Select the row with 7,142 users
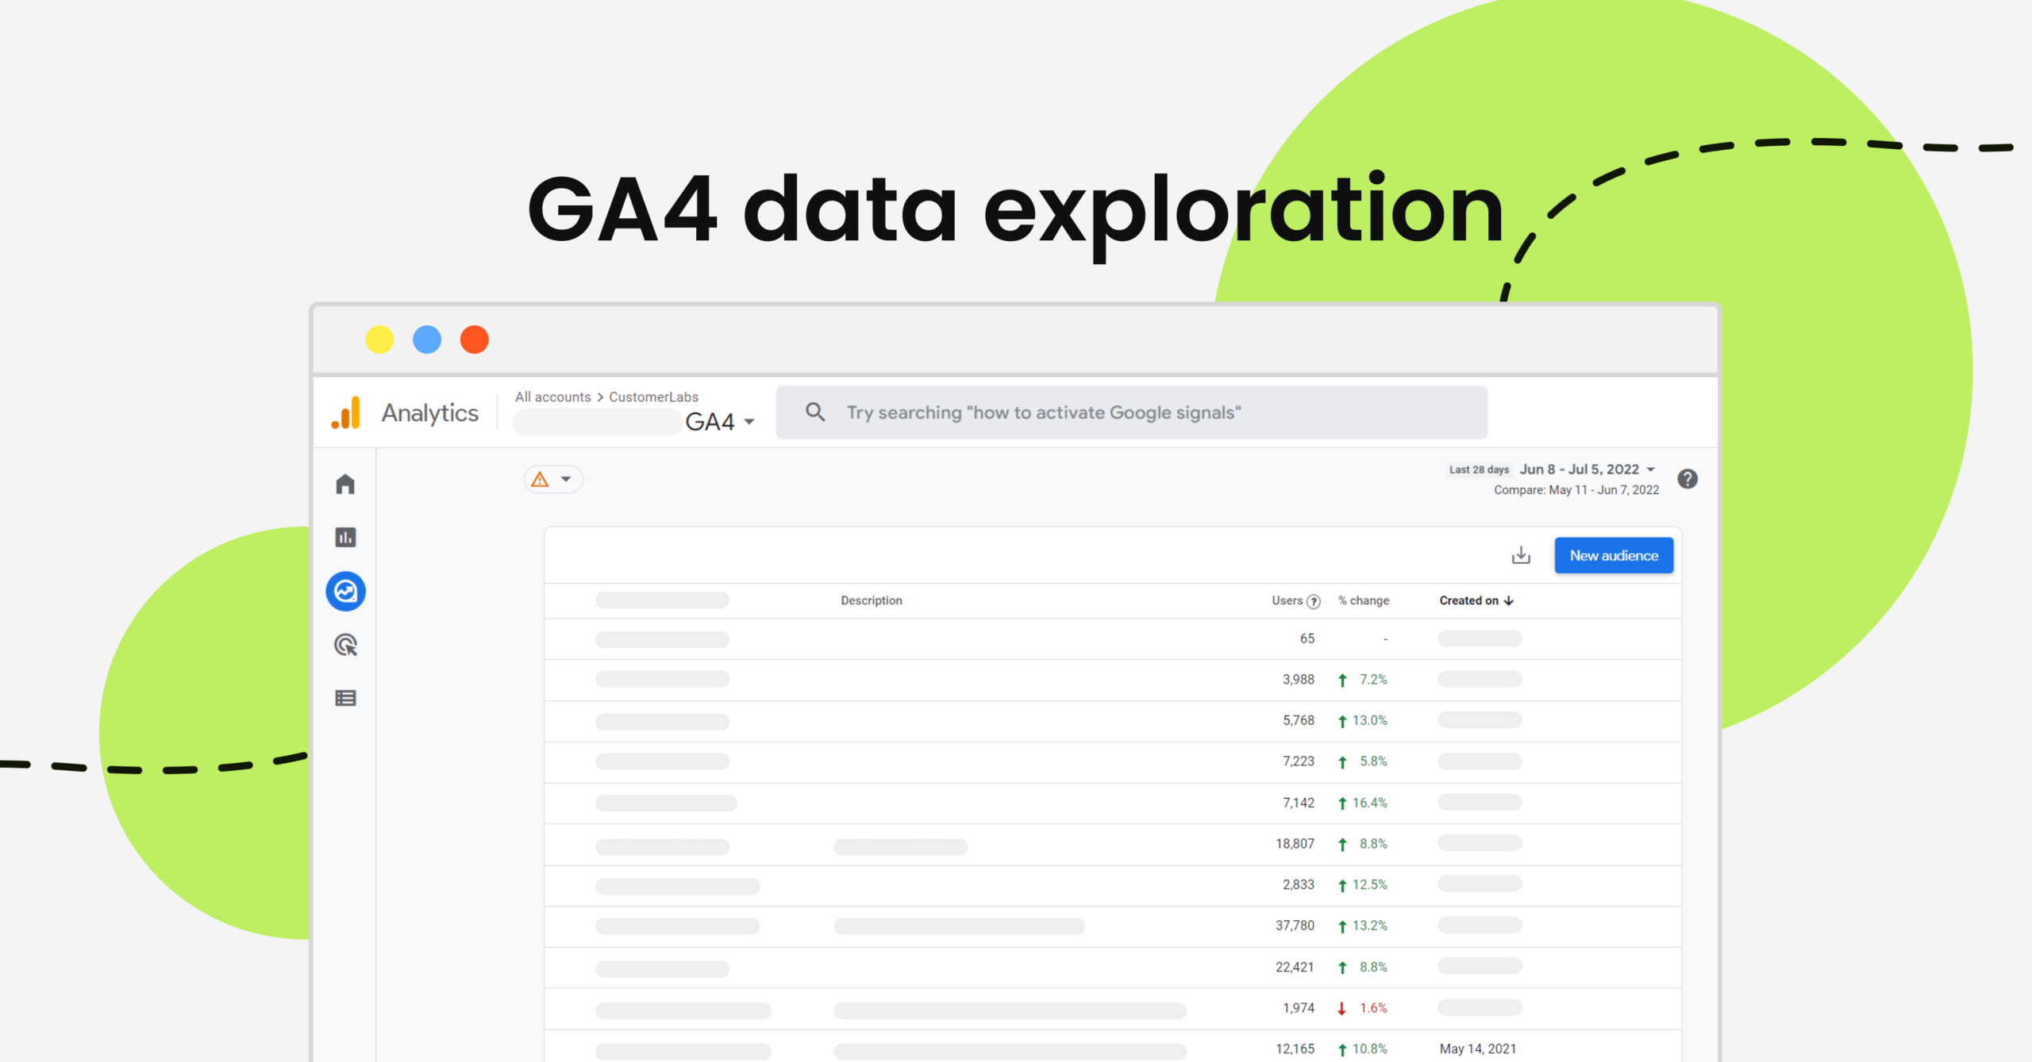The height and width of the screenshot is (1062, 2032). pyautogui.click(x=1113, y=803)
